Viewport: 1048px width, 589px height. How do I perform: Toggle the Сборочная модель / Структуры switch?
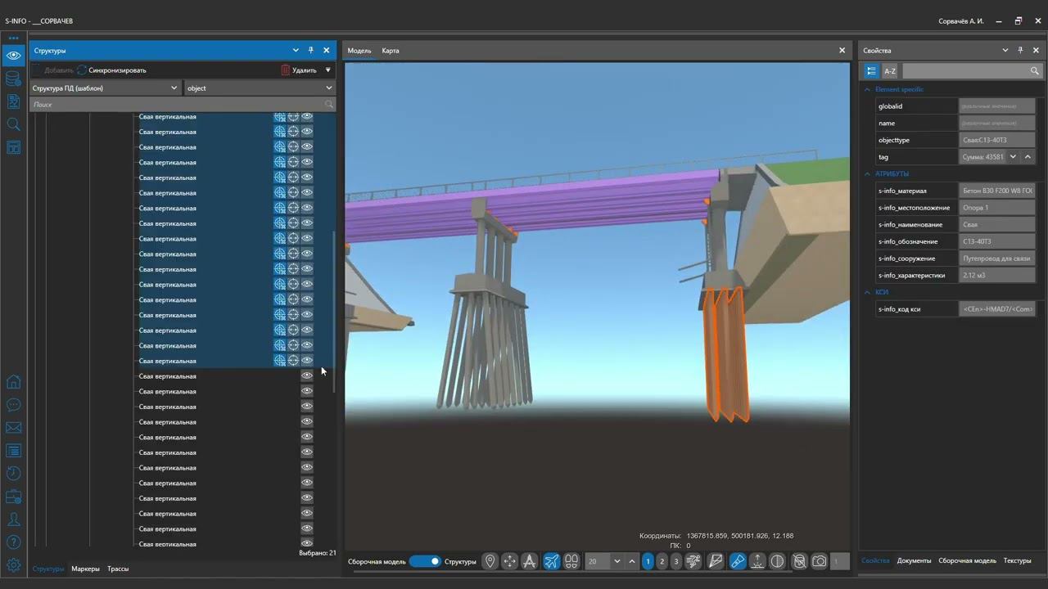pyautogui.click(x=425, y=561)
